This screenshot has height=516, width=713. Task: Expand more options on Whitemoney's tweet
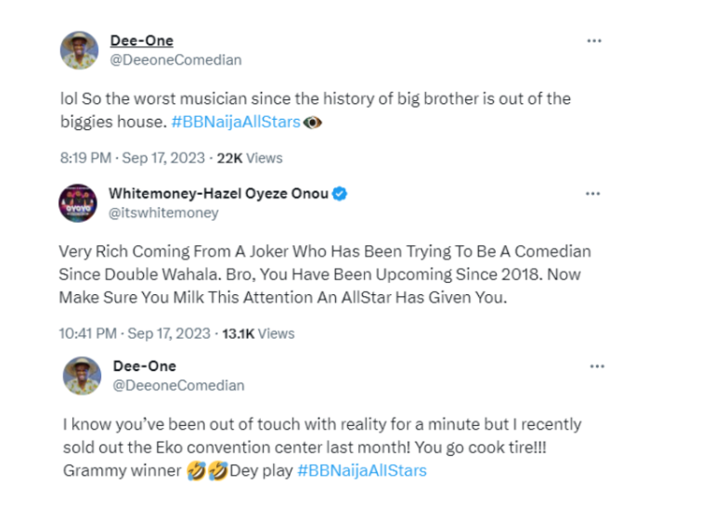coord(594,193)
